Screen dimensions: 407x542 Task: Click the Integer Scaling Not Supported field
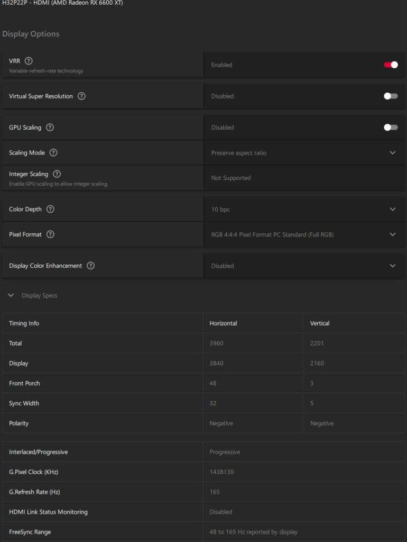pyautogui.click(x=231, y=178)
